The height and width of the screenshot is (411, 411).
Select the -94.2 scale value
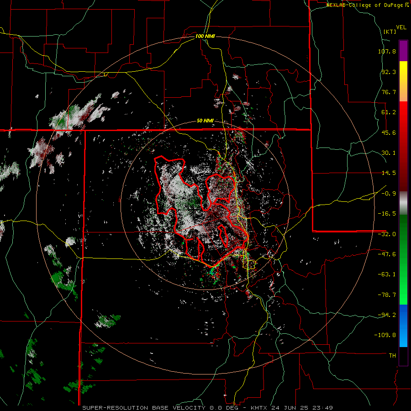(387, 315)
